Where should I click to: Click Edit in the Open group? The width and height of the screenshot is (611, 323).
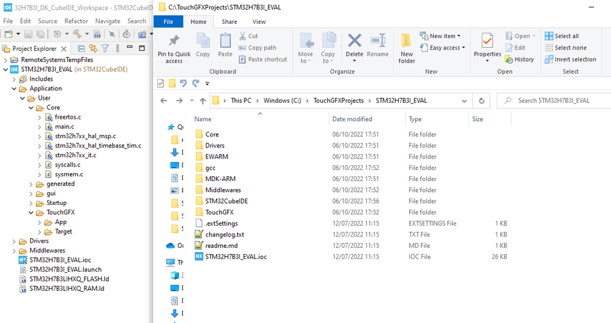(x=515, y=48)
